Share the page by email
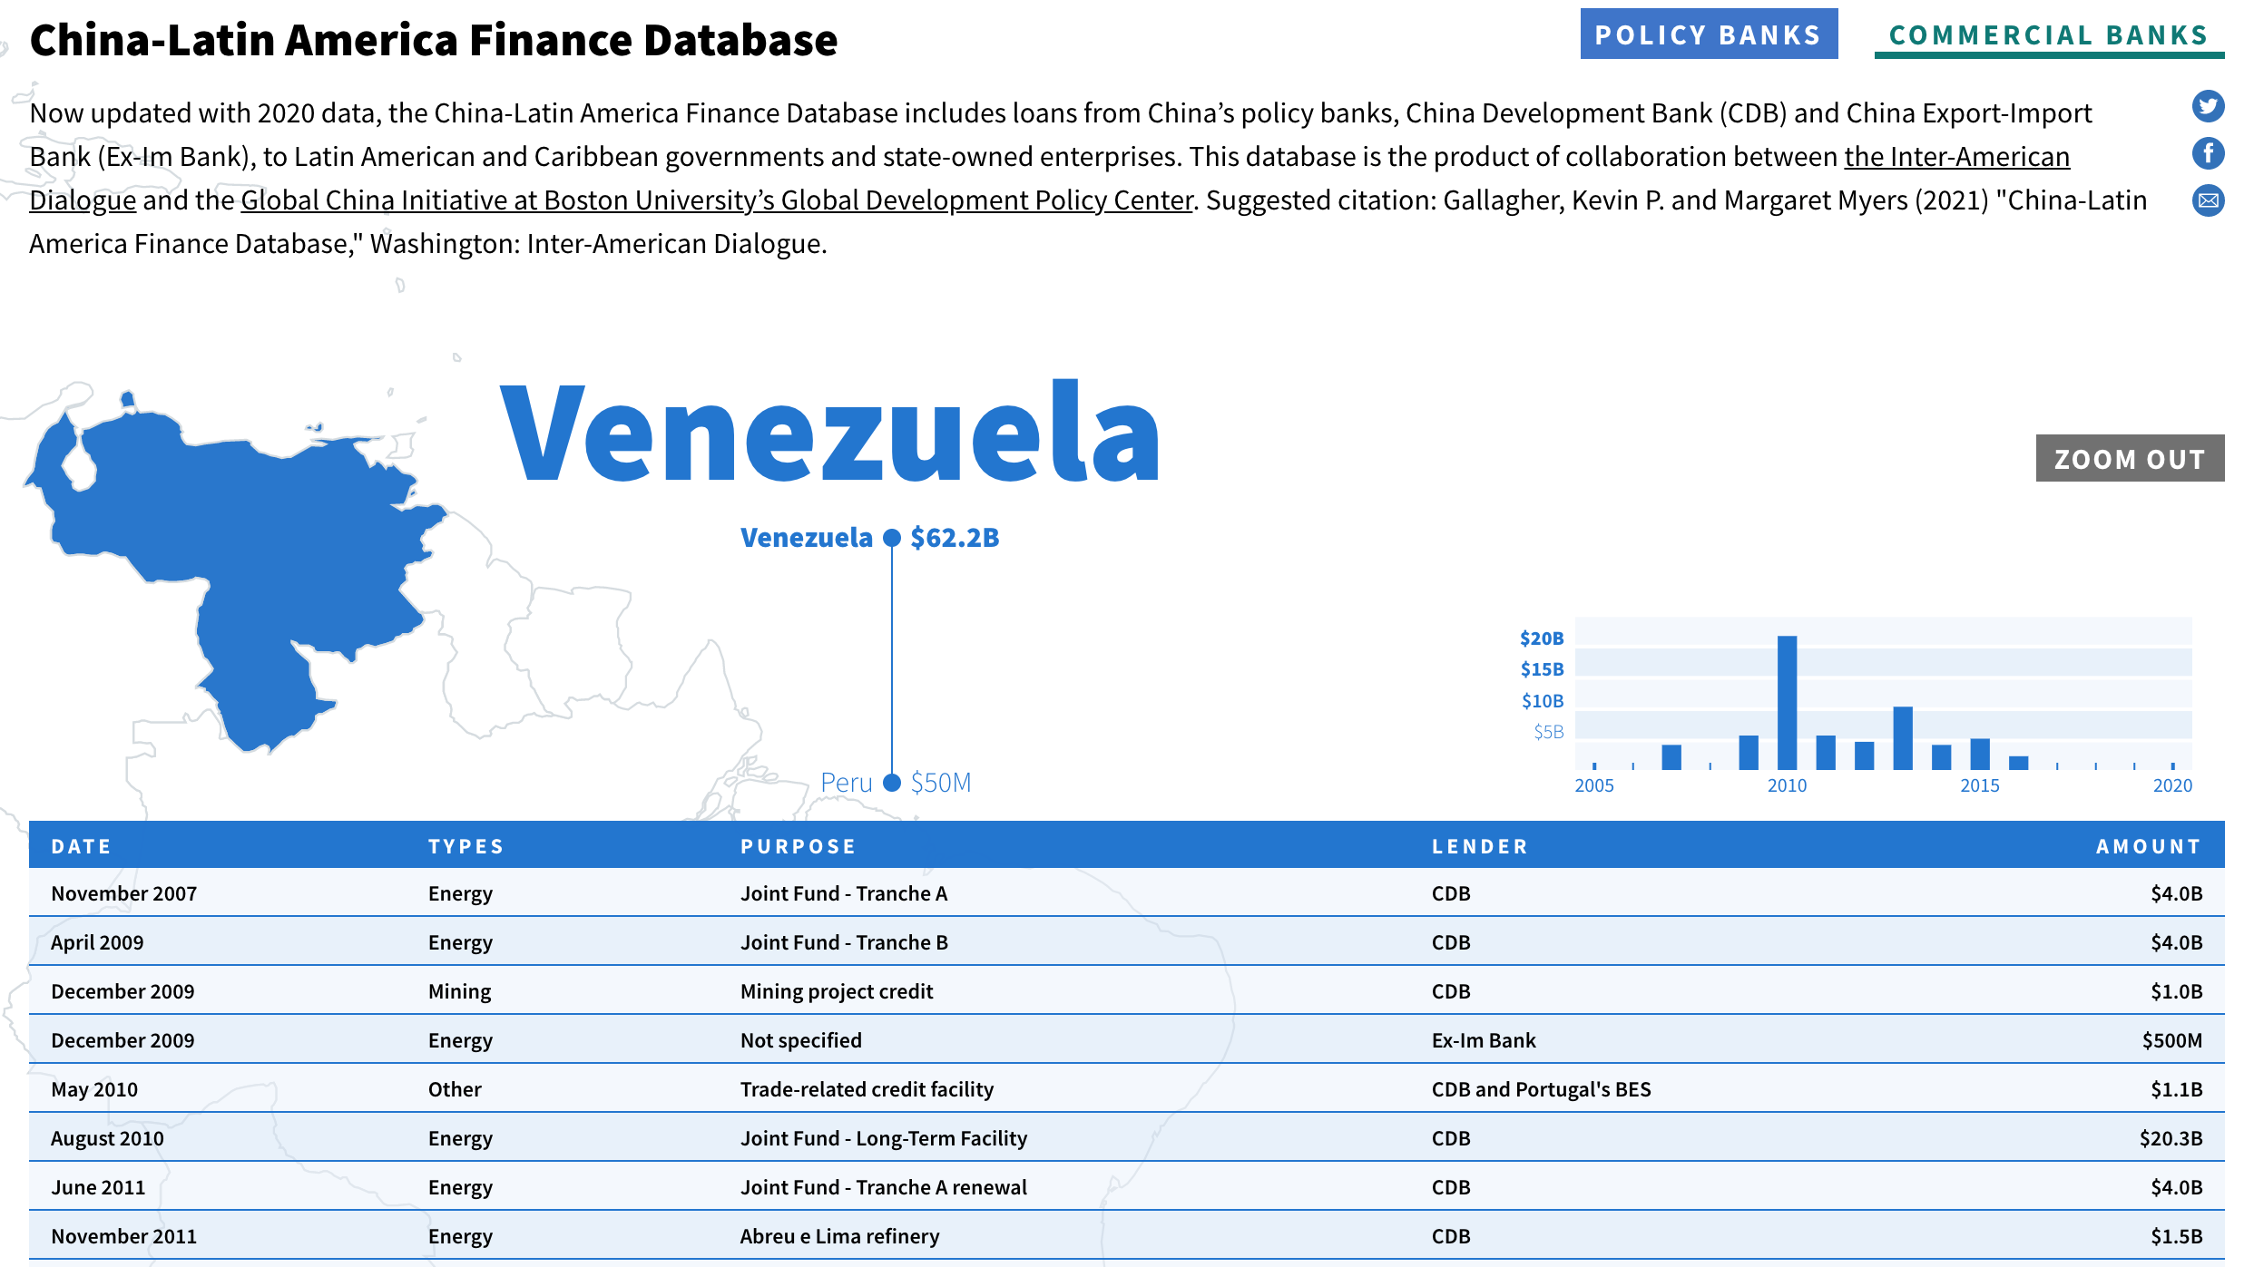Screen dimensions: 2254x1267 2208,200
